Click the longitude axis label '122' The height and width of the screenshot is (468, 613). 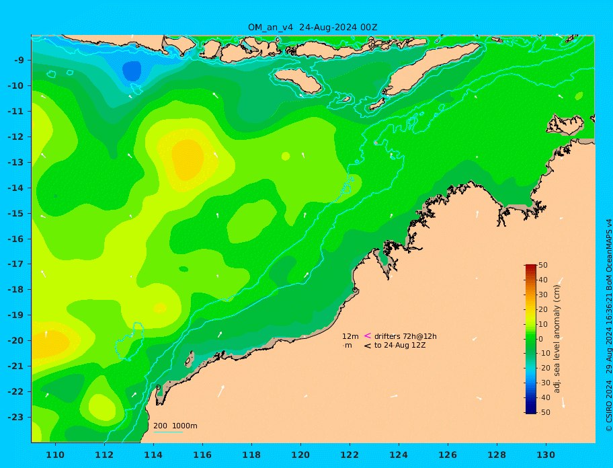click(x=350, y=455)
